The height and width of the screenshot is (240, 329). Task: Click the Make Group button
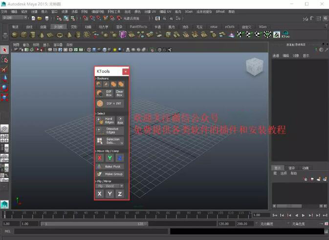pyautogui.click(x=110, y=174)
